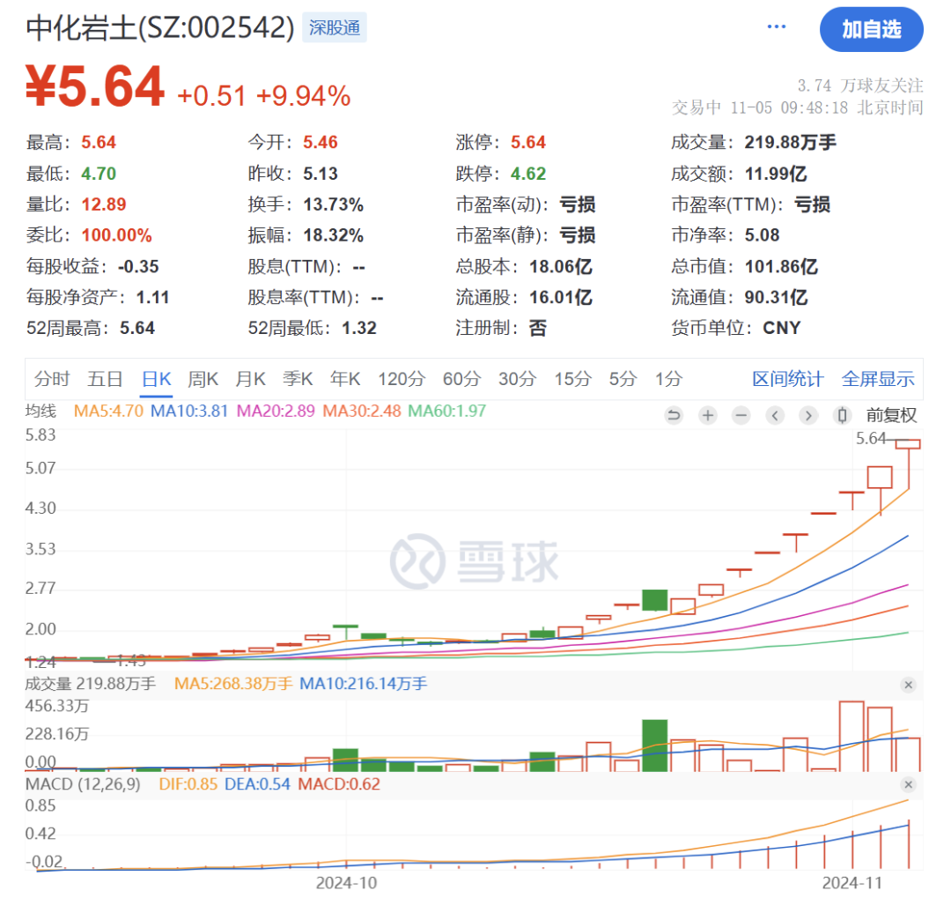Click the chart reset undo arrow icon
The image size is (951, 898).
click(x=674, y=415)
